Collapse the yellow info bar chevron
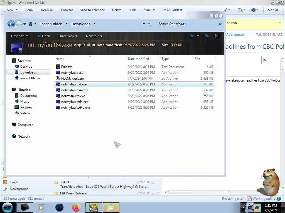Image resolution: width=285 pixels, height=213 pixels. (280, 22)
